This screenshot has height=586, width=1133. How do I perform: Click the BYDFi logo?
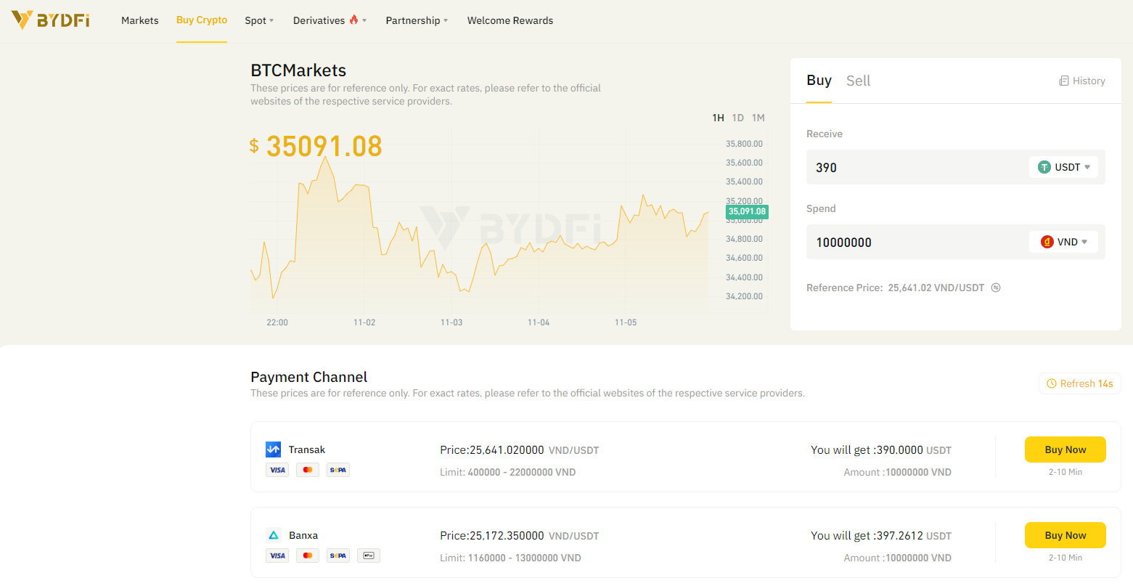coord(51,20)
